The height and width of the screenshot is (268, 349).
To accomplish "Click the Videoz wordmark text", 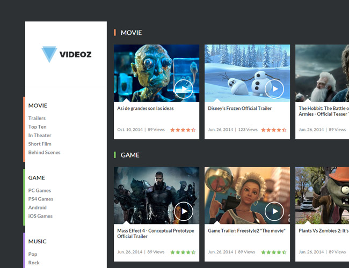I will pyautogui.click(x=76, y=55).
